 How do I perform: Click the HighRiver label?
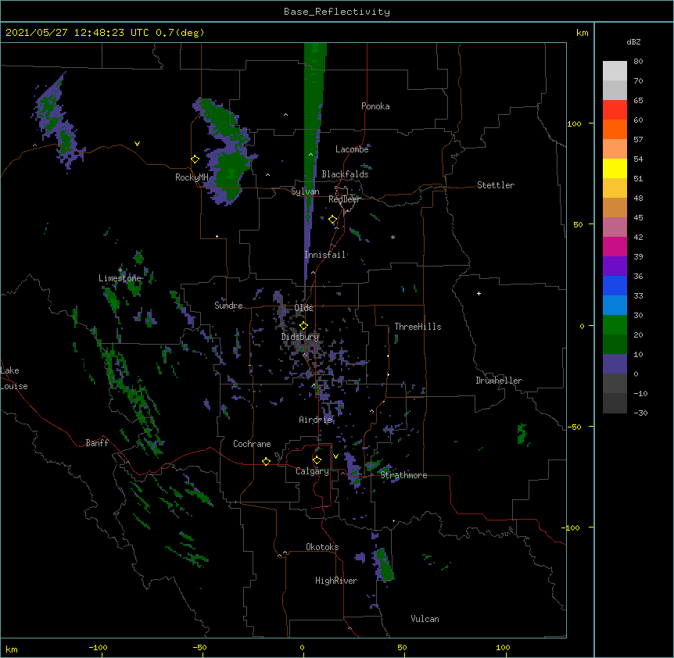[x=336, y=581]
